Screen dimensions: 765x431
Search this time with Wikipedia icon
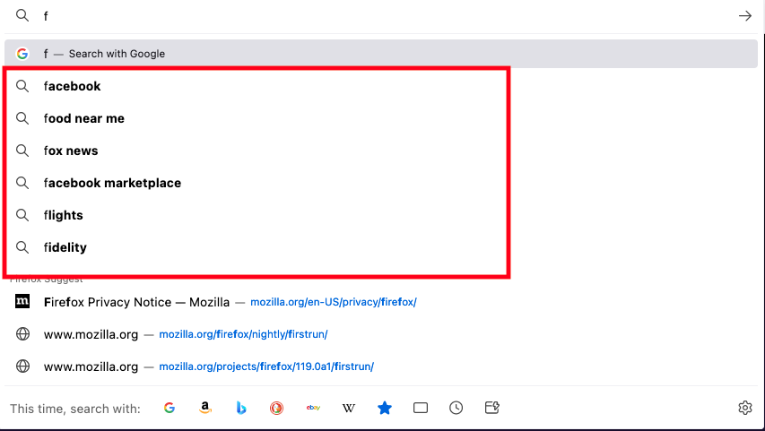(348, 408)
